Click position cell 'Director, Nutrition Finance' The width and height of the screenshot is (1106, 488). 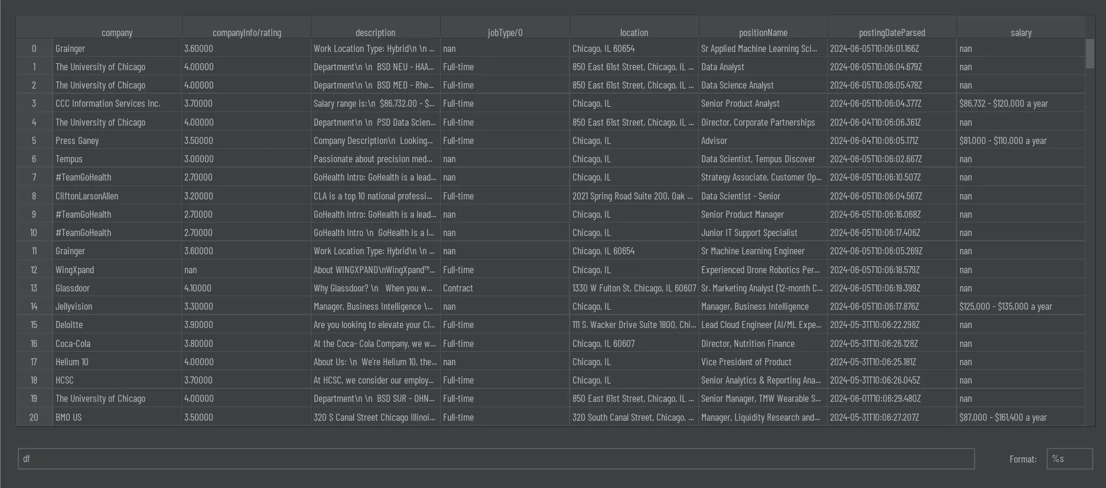coord(763,343)
